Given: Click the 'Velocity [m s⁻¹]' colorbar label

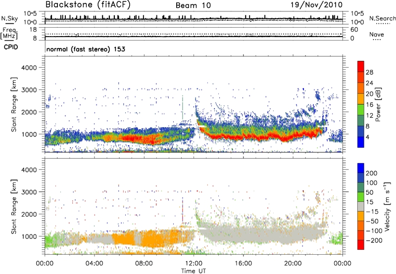Looking at the screenshot, I should point(388,206).
